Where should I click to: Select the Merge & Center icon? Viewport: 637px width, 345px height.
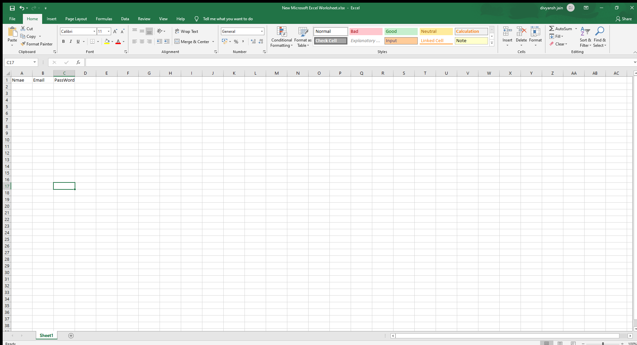192,41
